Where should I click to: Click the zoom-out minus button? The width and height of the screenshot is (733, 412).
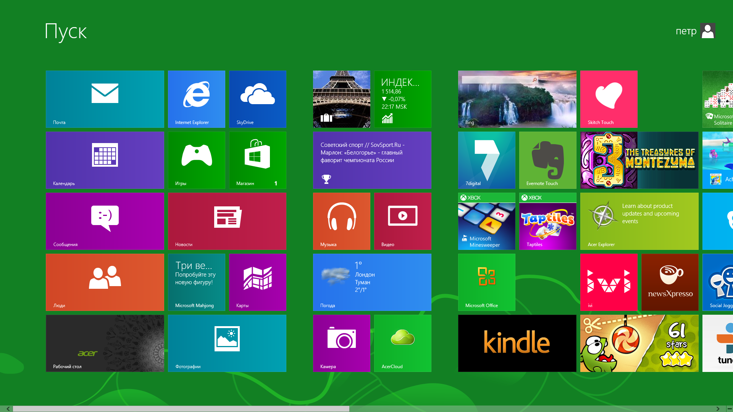pyautogui.click(x=730, y=409)
